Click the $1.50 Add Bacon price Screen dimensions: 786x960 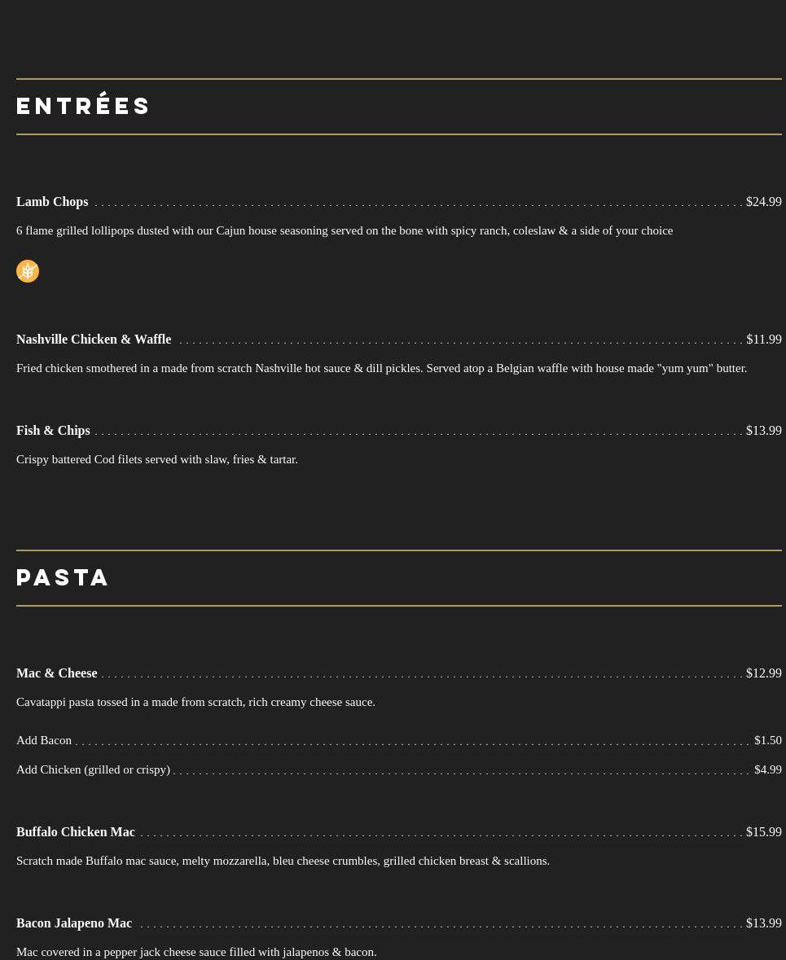click(767, 740)
